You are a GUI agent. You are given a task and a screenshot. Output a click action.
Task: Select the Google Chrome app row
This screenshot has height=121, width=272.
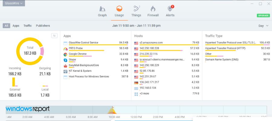pyautogui.click(x=96, y=54)
